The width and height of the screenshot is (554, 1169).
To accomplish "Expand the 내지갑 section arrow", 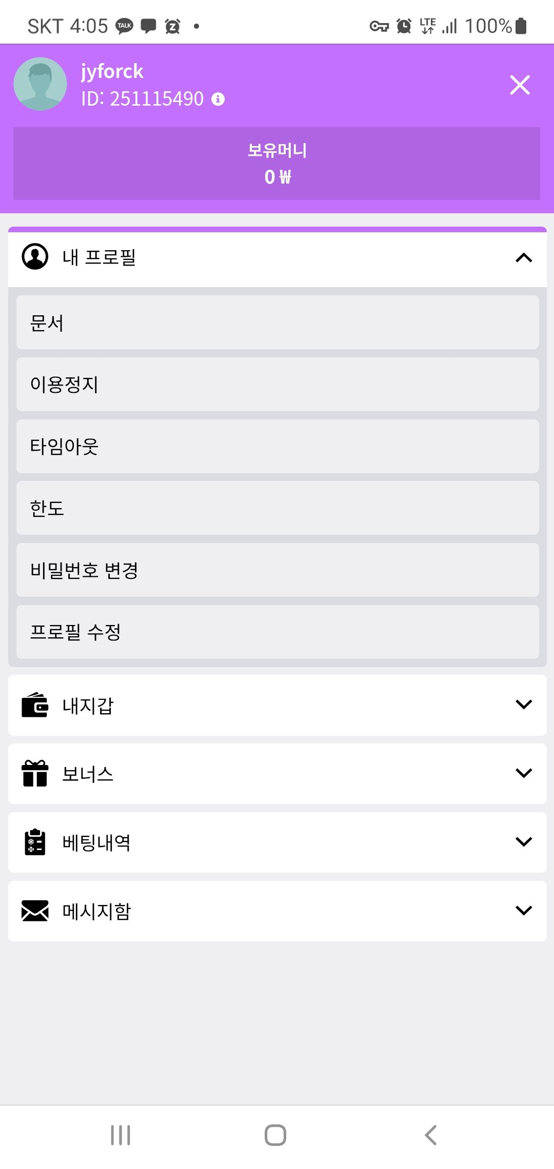I will (523, 704).
